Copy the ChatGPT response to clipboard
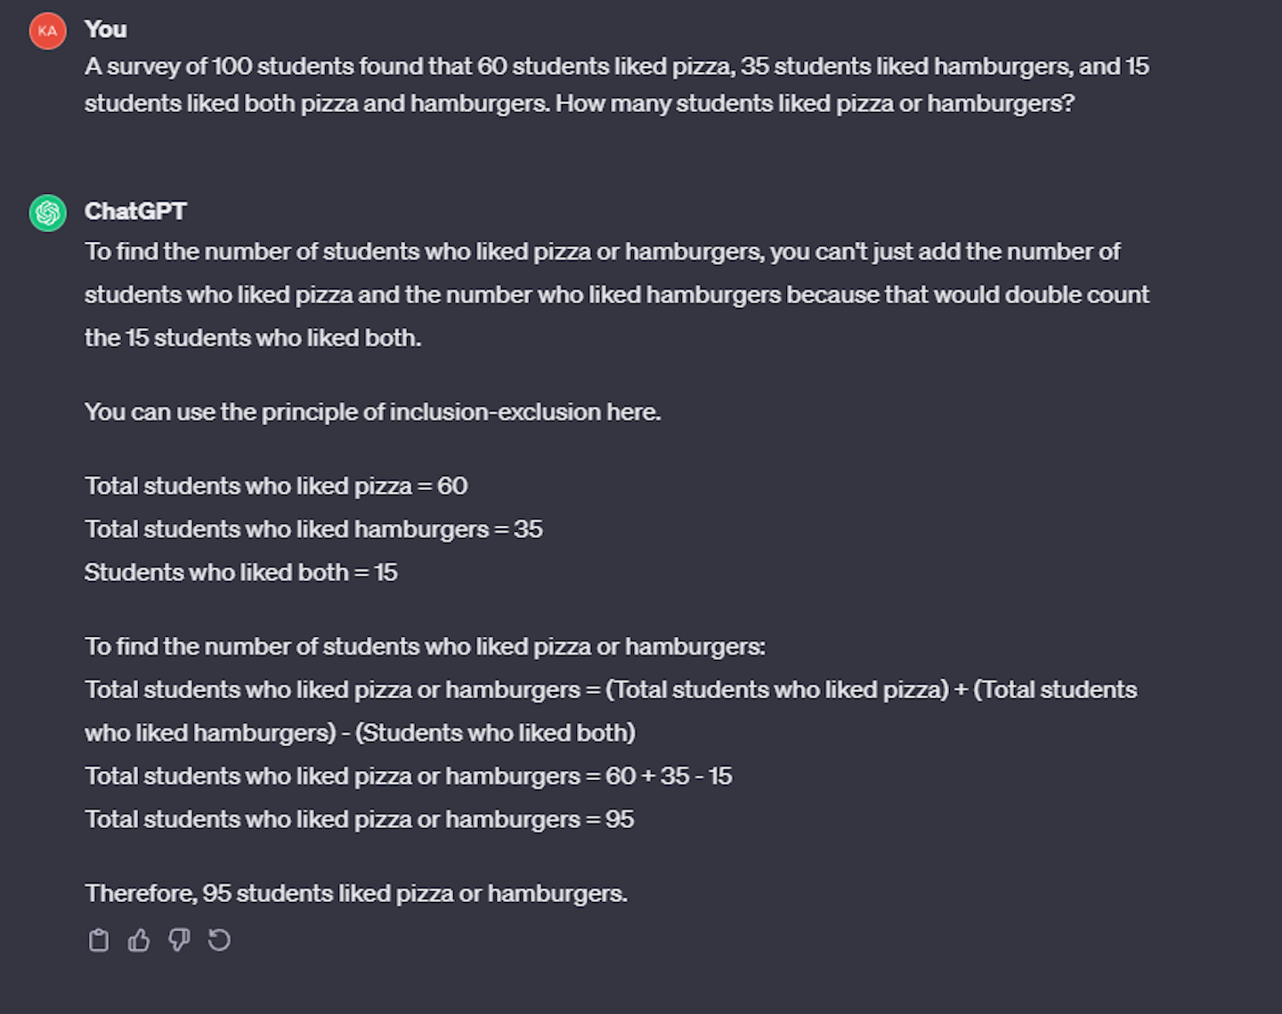1282x1014 pixels. [x=98, y=940]
